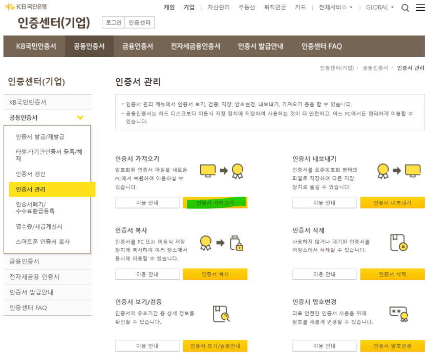This screenshot has height=353, width=429.
Task: Click the 로그인 button
Action: 113,22
